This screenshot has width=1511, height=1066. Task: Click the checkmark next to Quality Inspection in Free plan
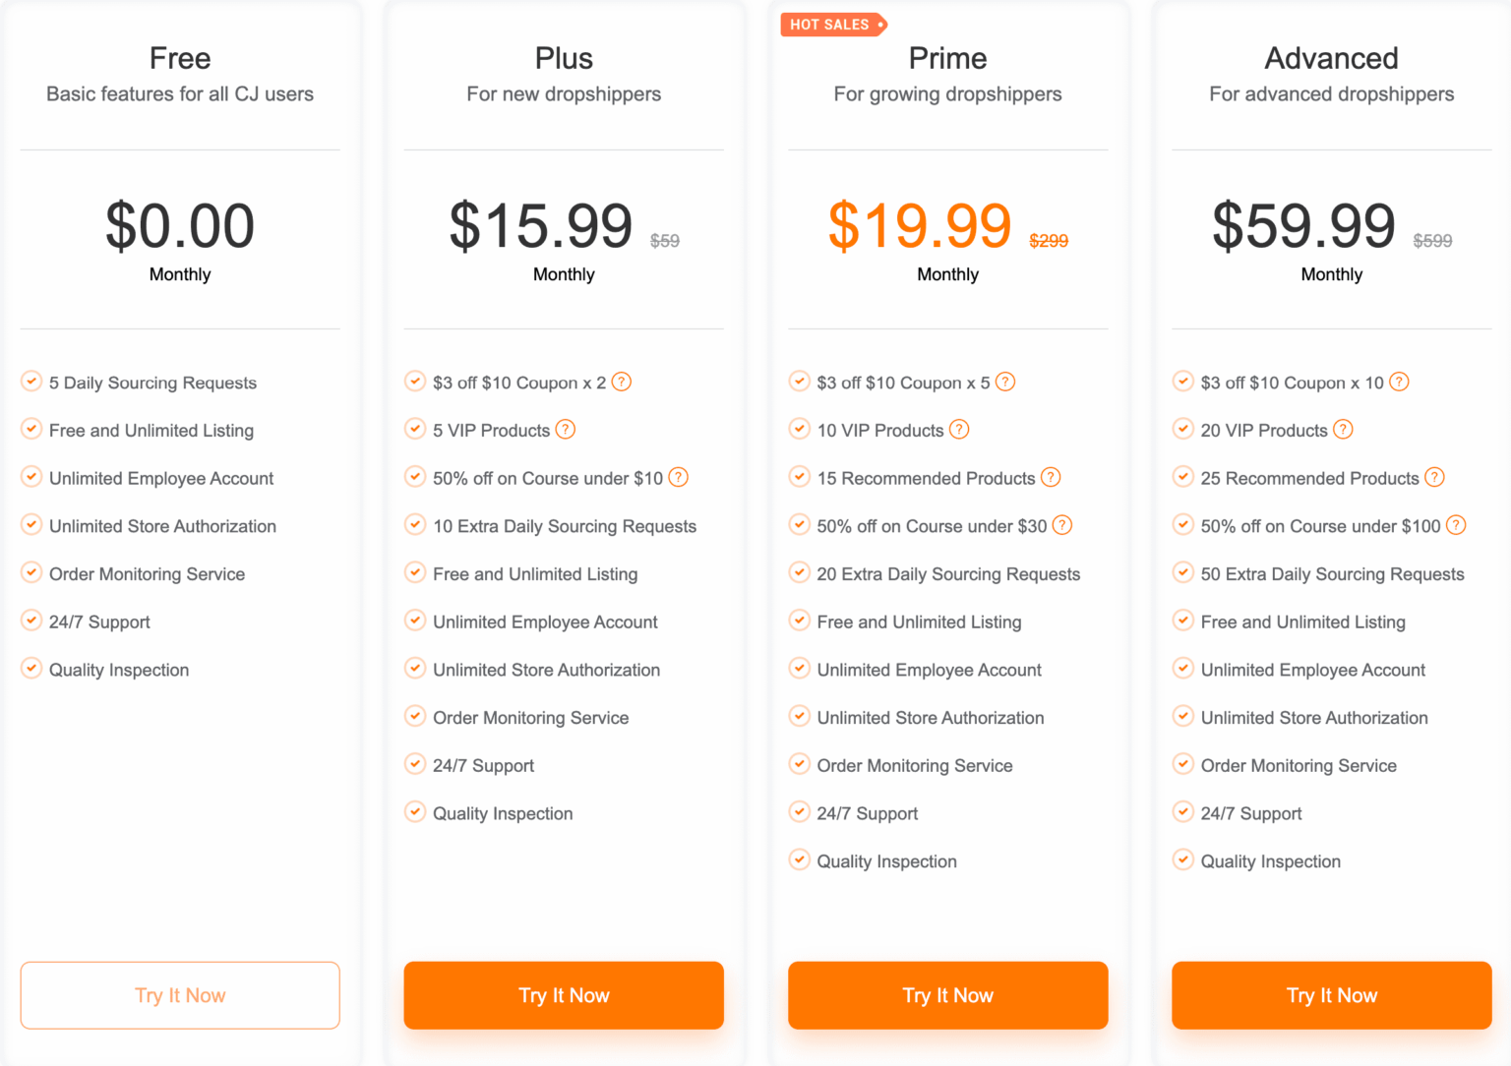point(30,669)
